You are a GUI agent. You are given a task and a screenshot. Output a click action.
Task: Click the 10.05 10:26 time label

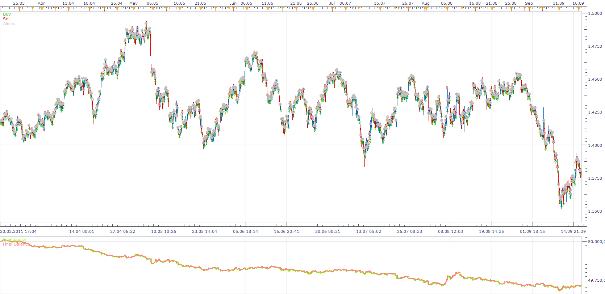click(163, 231)
